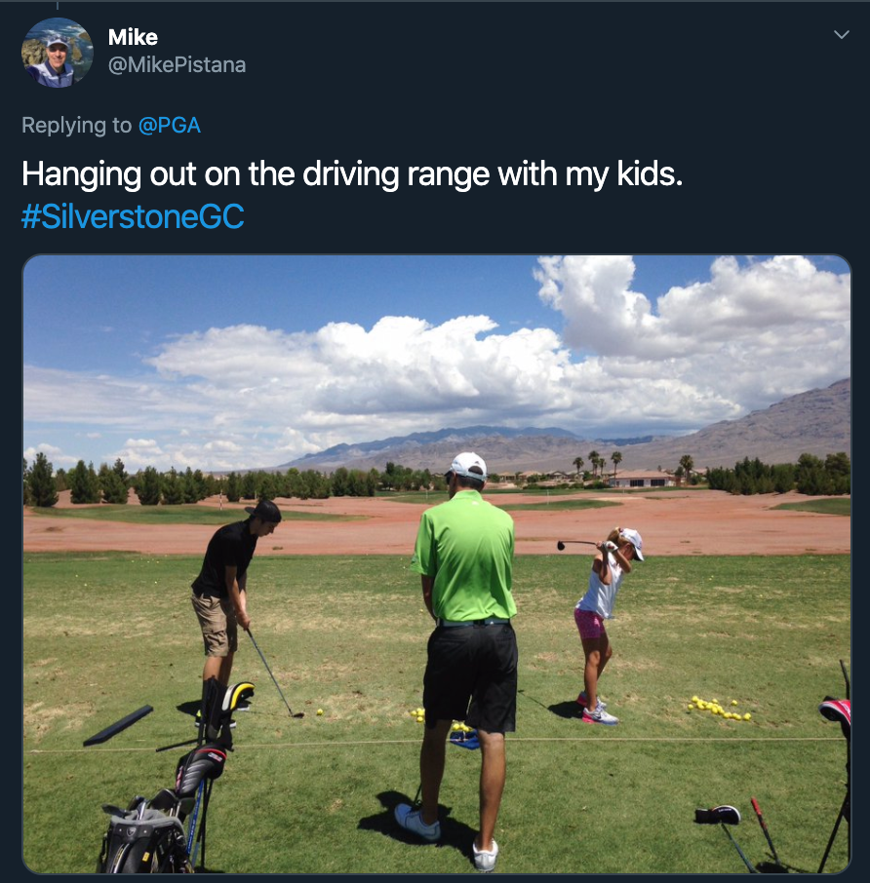Screen dimensions: 870x883
Task: Click the tweet text about the driving range
Action: click(x=352, y=174)
